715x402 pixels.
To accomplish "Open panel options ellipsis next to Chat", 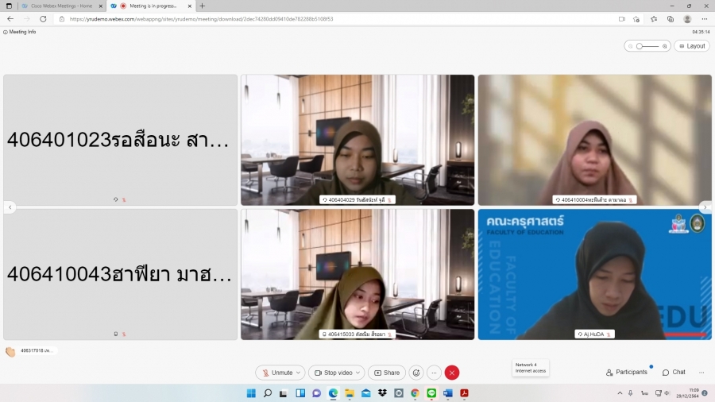I will 701,372.
